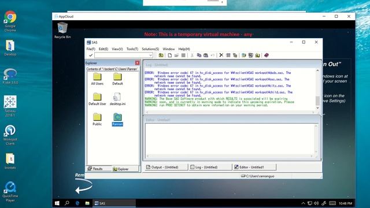Viewport: 370px width, 208px height.
Task: Click the black X delete icon in the SAS toolbar
Action: point(221,55)
